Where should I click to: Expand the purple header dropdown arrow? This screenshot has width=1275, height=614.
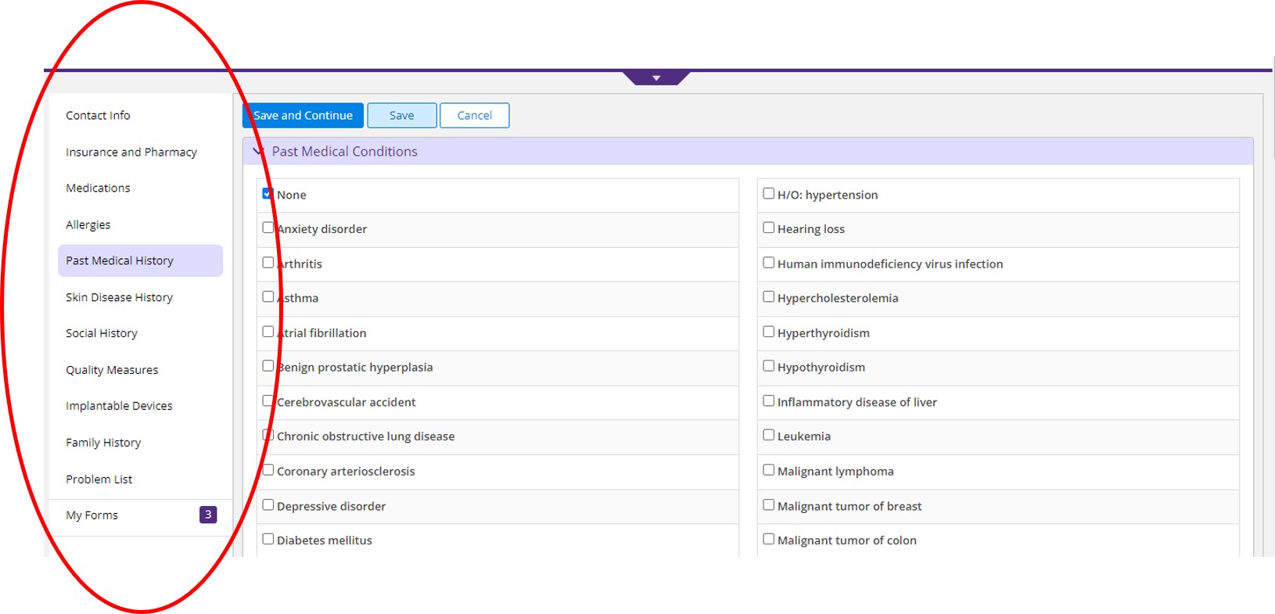pyautogui.click(x=656, y=77)
